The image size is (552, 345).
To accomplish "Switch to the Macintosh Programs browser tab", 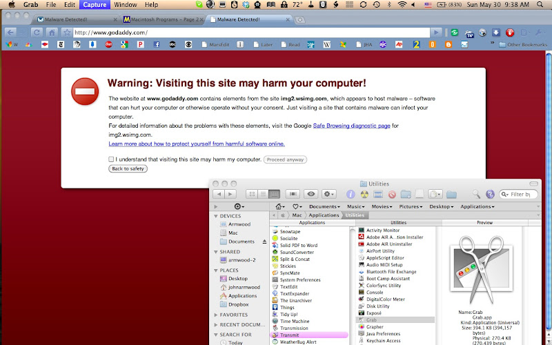I will [164, 20].
